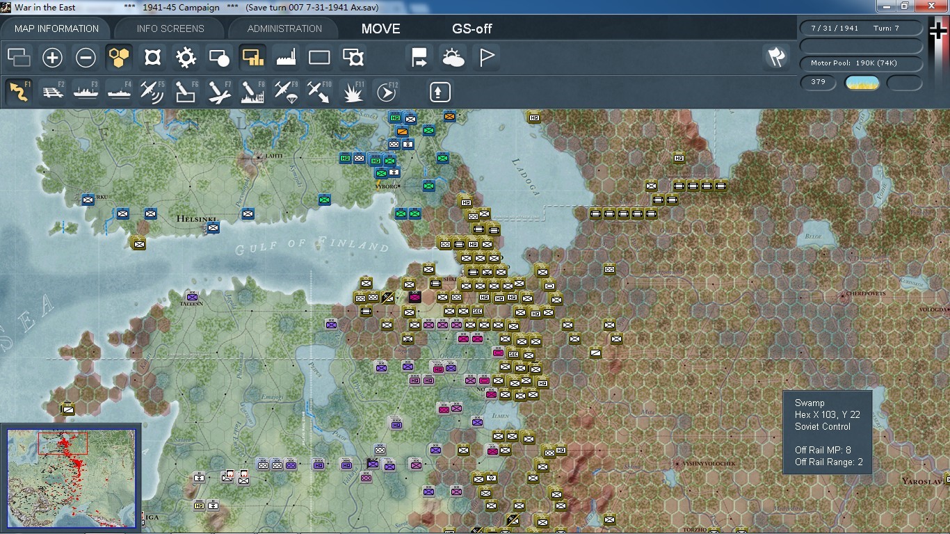Click the blue-yellow weather indicator pill

[x=862, y=83]
